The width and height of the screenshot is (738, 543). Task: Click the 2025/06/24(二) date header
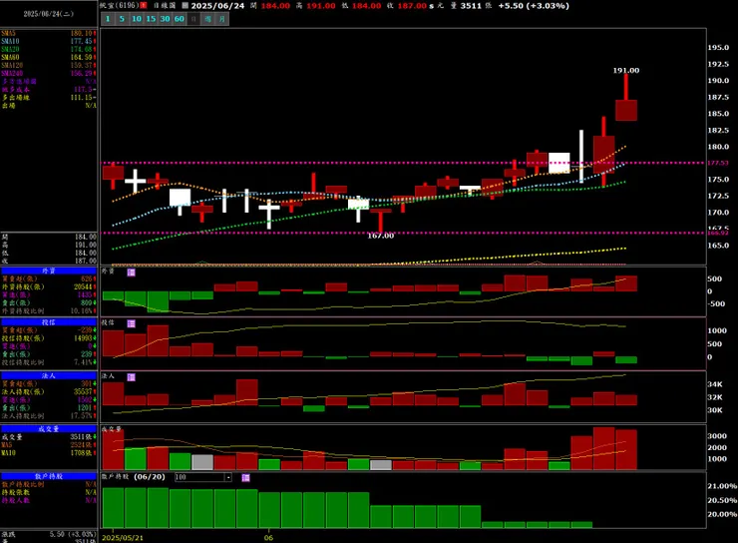[x=49, y=14]
